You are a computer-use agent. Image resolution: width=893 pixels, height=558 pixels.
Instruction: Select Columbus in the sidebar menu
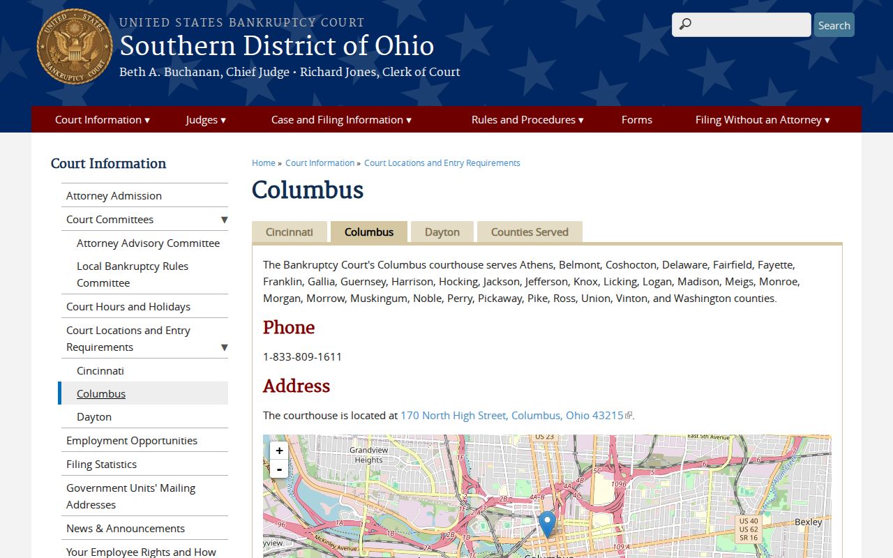pyautogui.click(x=101, y=394)
